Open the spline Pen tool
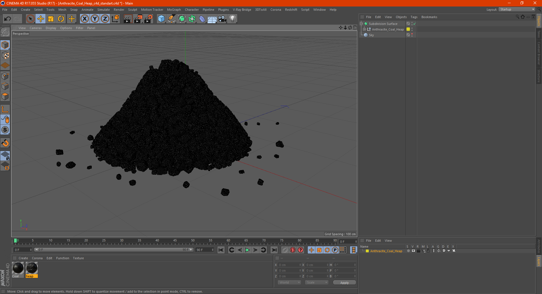 172,19
